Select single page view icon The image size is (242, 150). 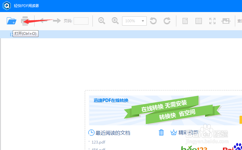(185, 21)
